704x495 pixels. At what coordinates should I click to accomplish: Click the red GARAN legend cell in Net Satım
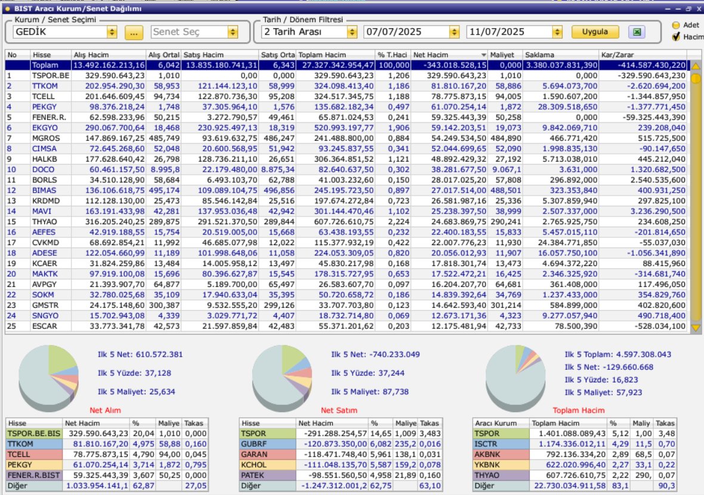(268, 454)
